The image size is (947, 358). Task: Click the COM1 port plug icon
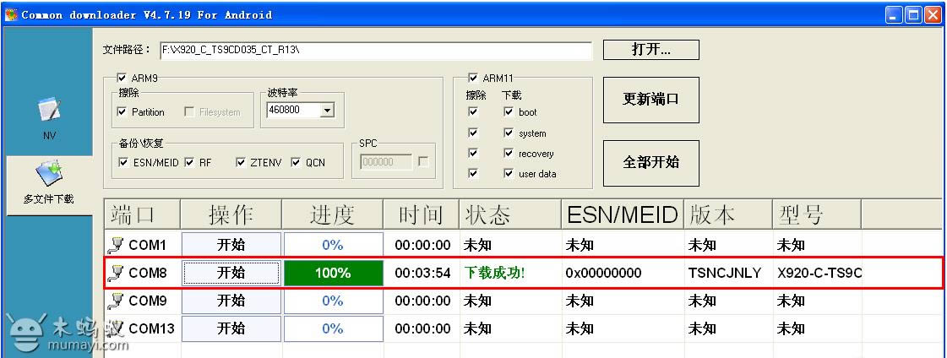(117, 246)
